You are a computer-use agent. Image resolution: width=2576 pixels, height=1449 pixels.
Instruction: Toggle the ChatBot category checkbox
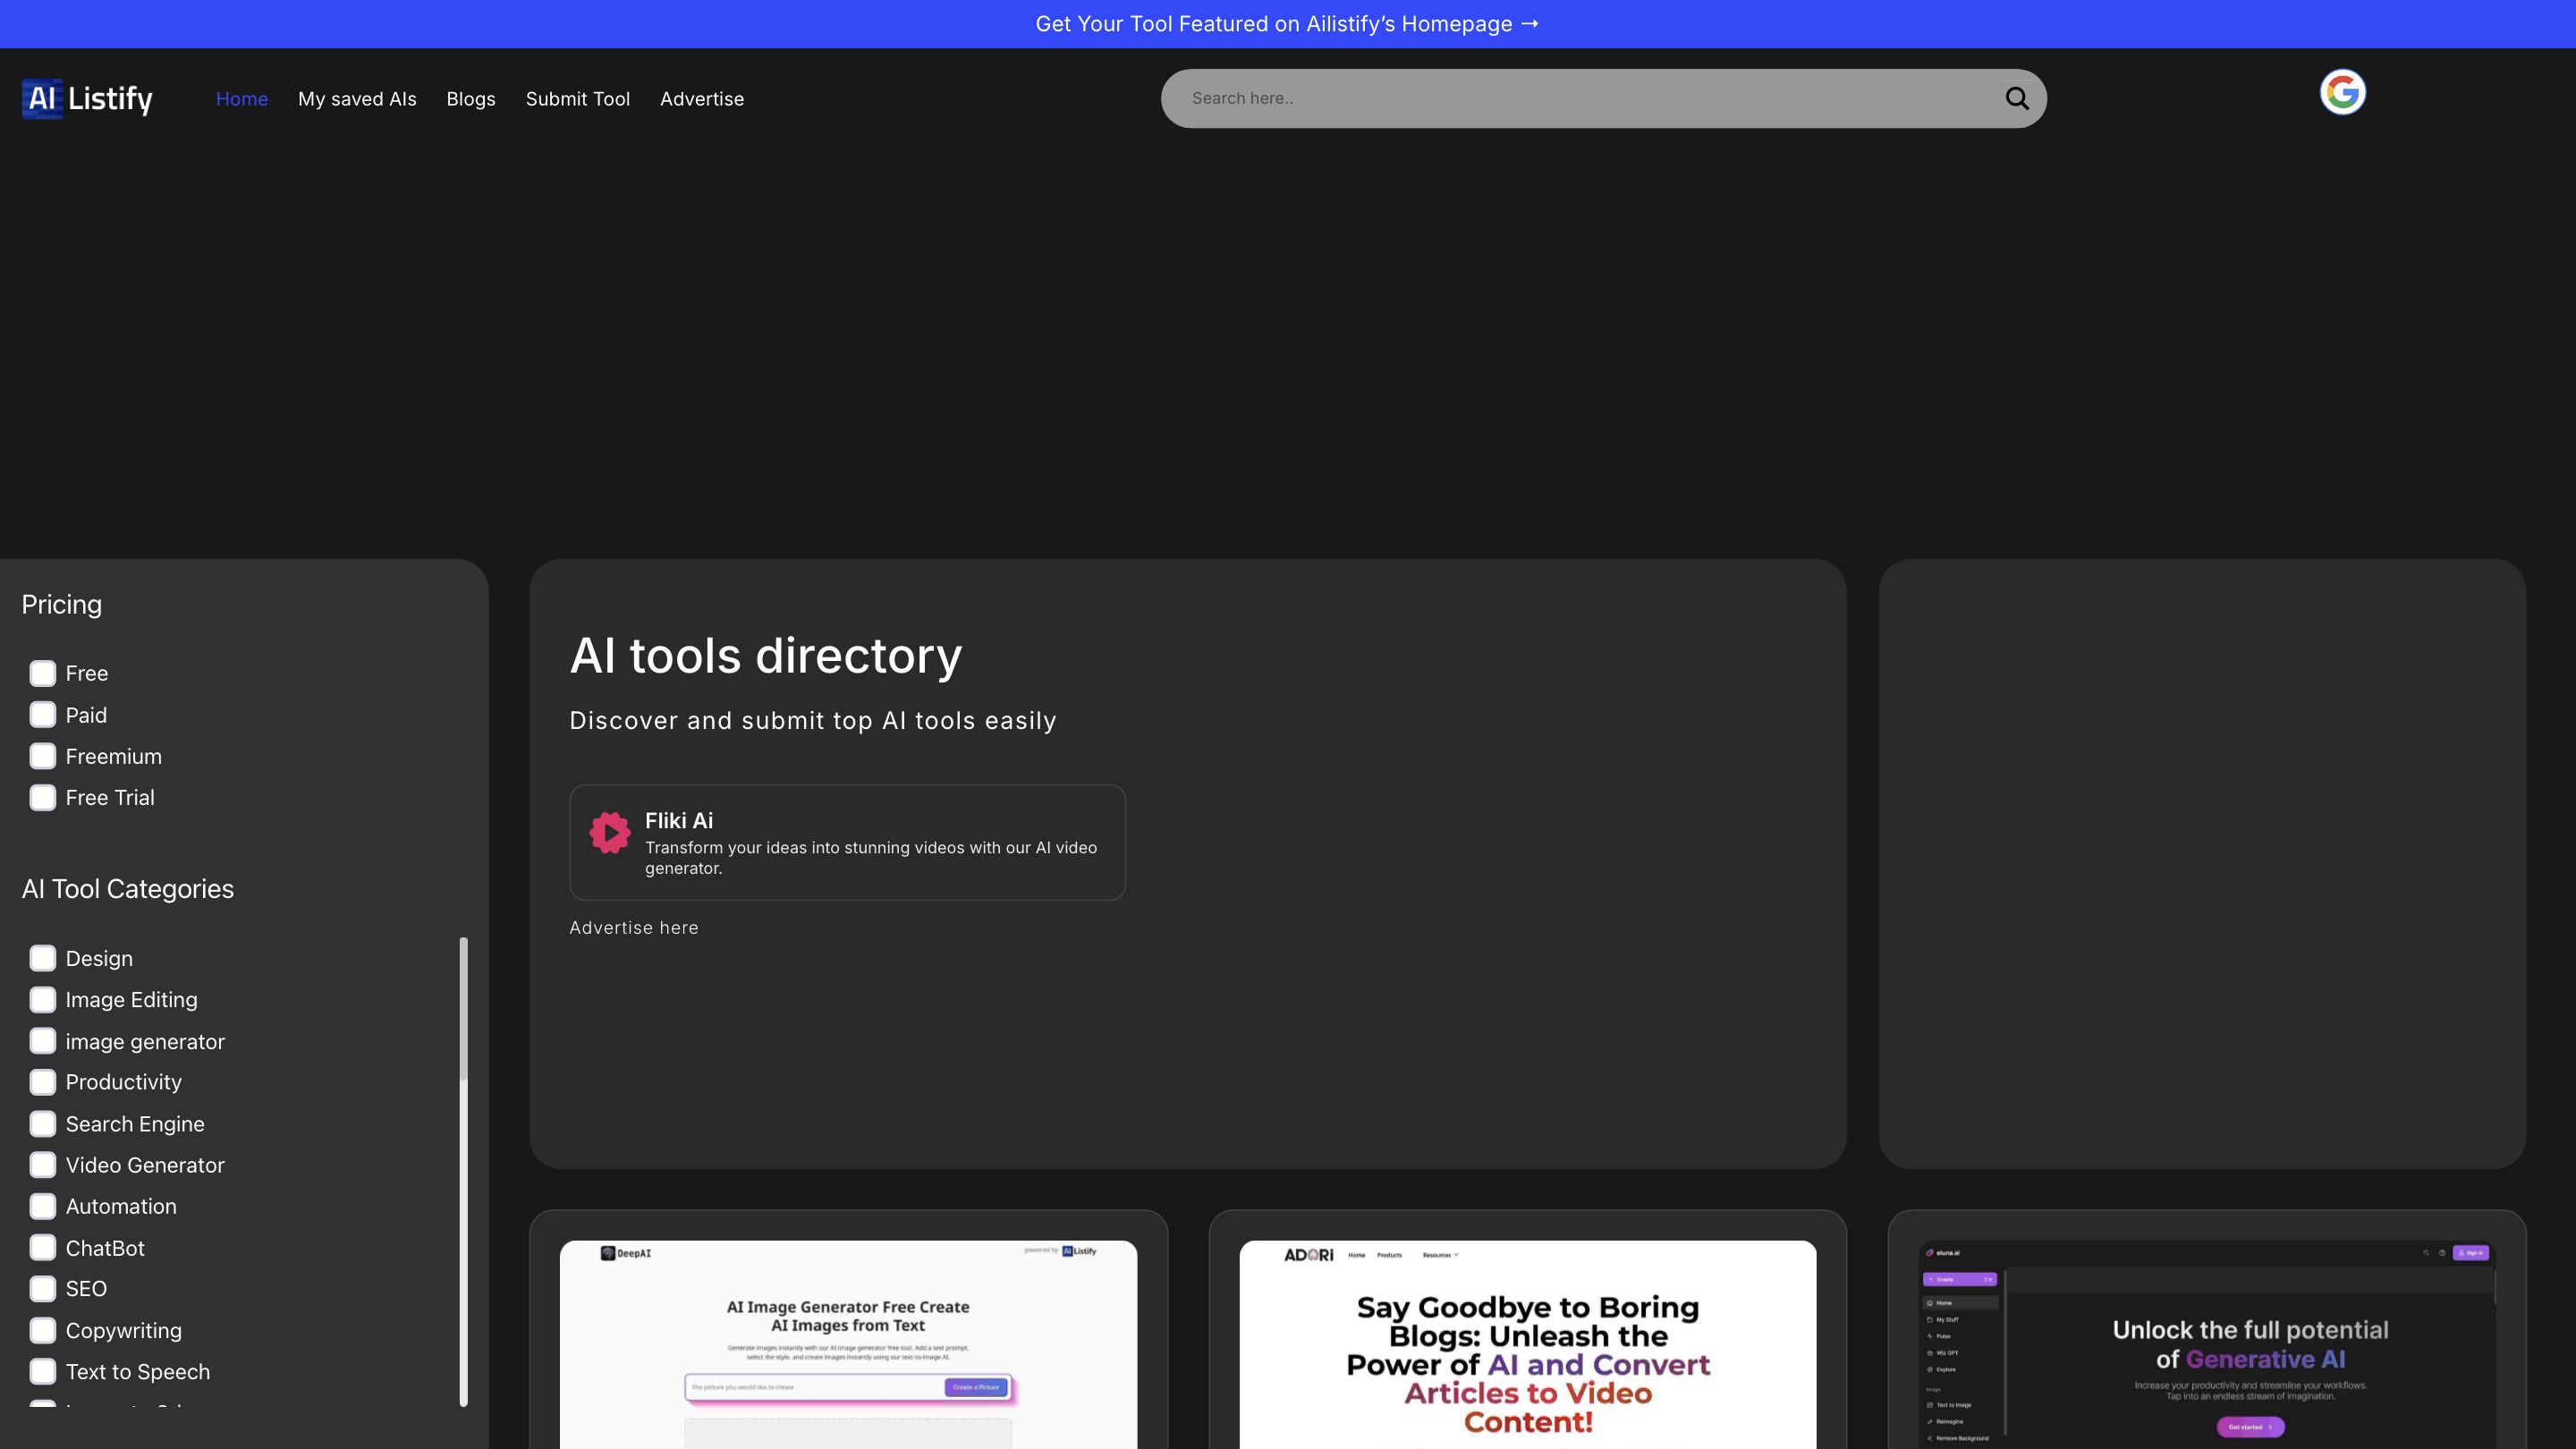coord(42,1247)
